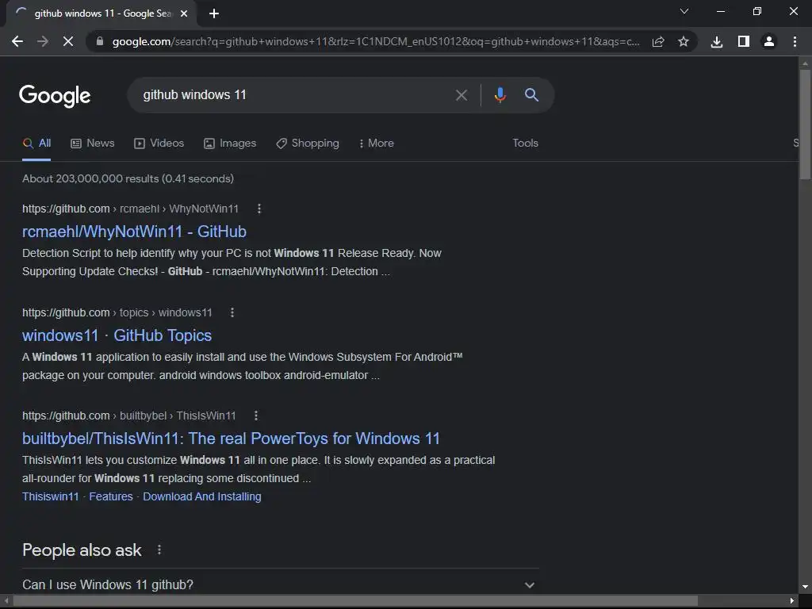Viewport: 812px width, 609px height.
Task: Click the scrollbar up arrow
Action: (805, 63)
